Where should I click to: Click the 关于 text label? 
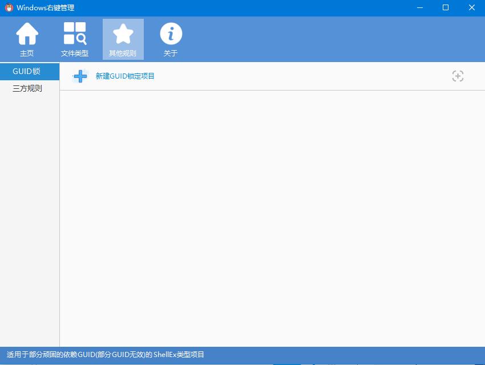171,54
